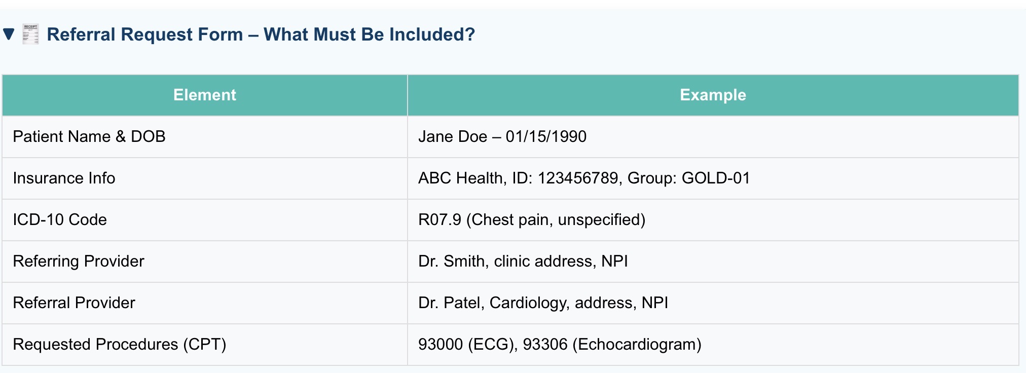The height and width of the screenshot is (373, 1026).
Task: Select the Dr. Patel Cardiology cell
Action: click(713, 303)
